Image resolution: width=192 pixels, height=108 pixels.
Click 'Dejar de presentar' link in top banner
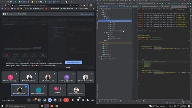[x=87, y=14]
